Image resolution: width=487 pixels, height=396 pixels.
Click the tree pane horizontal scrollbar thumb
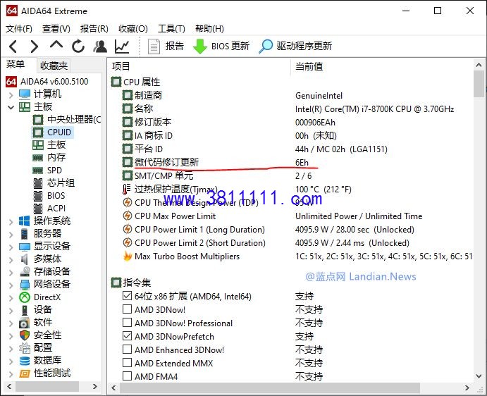(x=47, y=387)
